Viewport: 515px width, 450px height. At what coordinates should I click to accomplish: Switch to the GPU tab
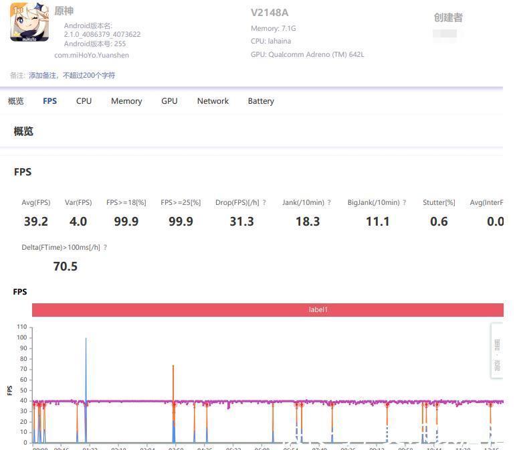[169, 101]
